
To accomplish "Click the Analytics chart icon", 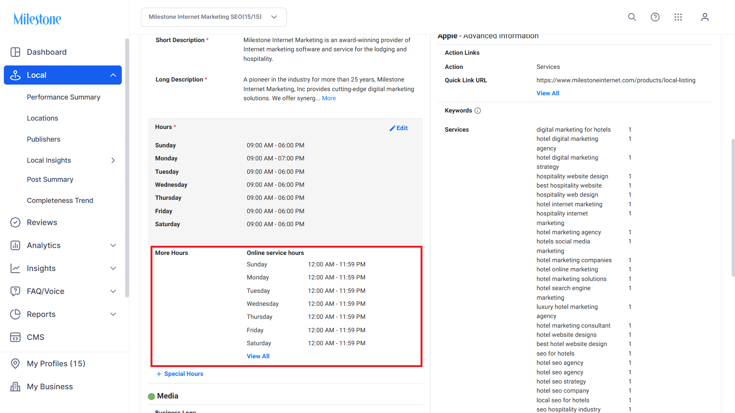I will pos(15,245).
